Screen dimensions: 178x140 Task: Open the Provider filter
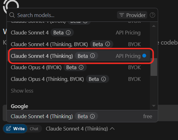[x=132, y=15]
